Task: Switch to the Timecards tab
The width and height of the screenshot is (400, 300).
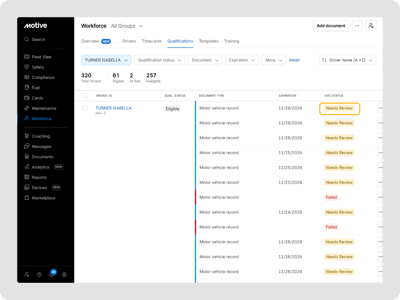Action: (151, 41)
